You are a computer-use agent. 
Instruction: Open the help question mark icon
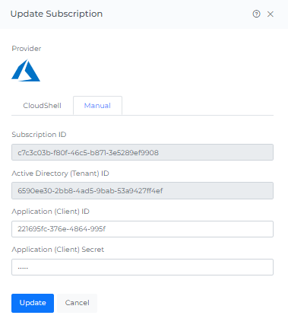[x=256, y=14]
